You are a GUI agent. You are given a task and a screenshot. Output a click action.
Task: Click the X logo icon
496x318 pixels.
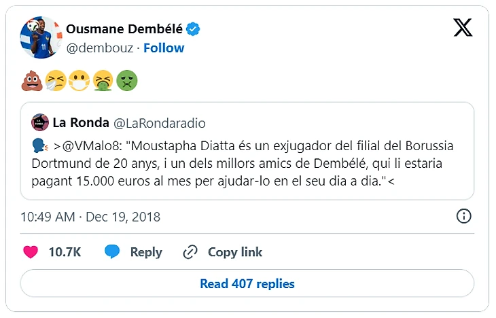(463, 28)
